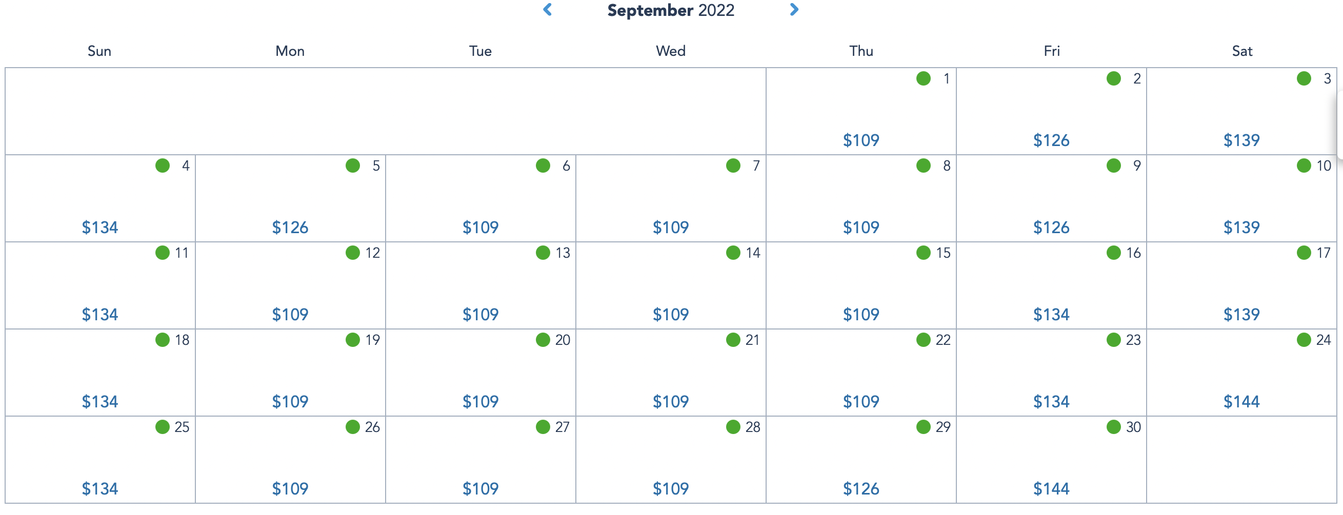
Task: Select the $139 price on September 3
Action: (1241, 140)
